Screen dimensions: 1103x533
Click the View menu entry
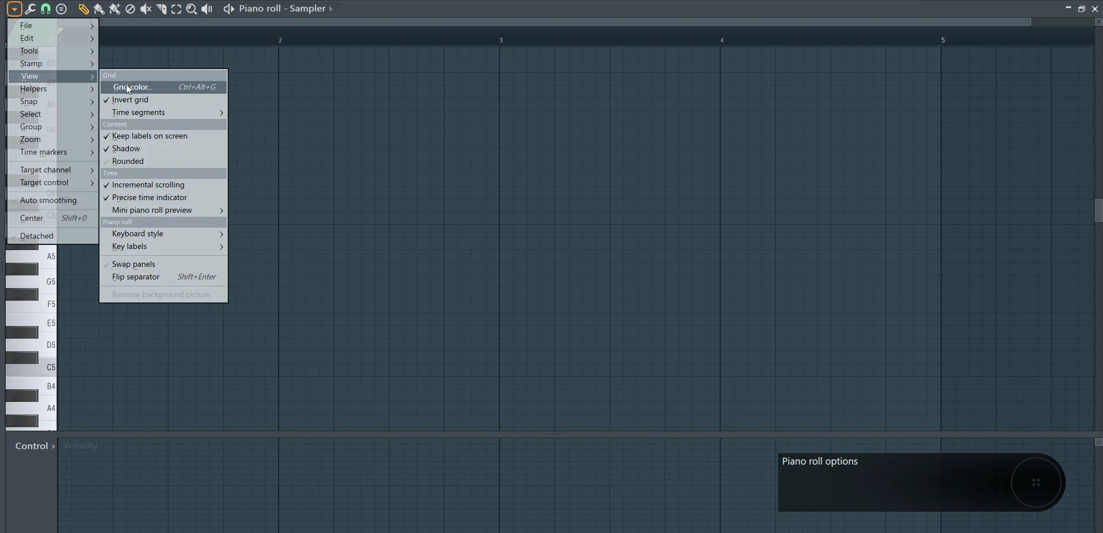click(53, 76)
